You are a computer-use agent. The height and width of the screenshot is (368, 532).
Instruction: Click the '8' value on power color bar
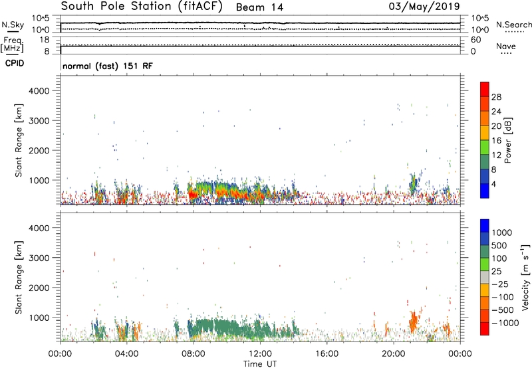494,170
